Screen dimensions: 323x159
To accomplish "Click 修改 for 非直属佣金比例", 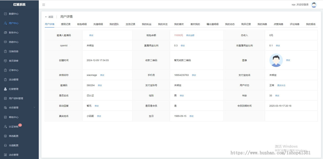I will 278,46.
